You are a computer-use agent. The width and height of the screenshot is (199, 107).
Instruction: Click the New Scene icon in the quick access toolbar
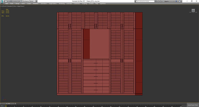tap(6, 1)
